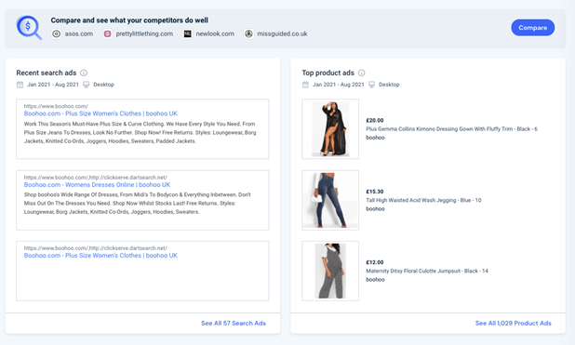Open the prettylittlething.com competitor label
This screenshot has width=575, height=345.
144,33
